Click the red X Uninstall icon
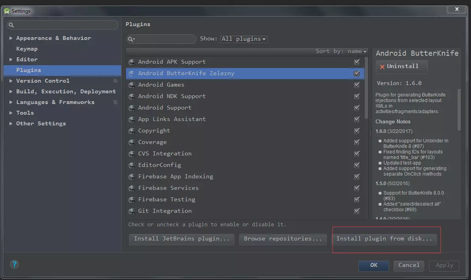The width and height of the screenshot is (471, 280). (382, 66)
